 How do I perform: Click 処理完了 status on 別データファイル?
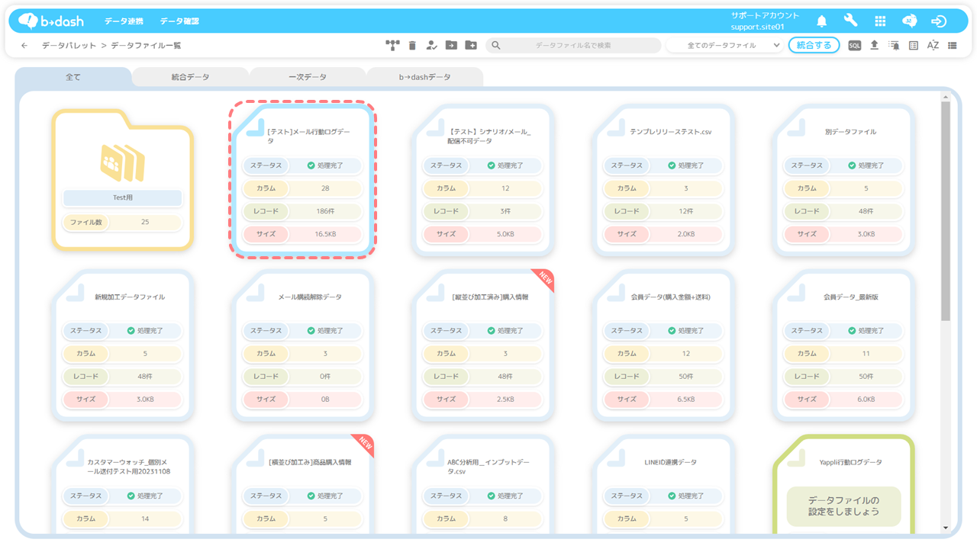(x=866, y=165)
